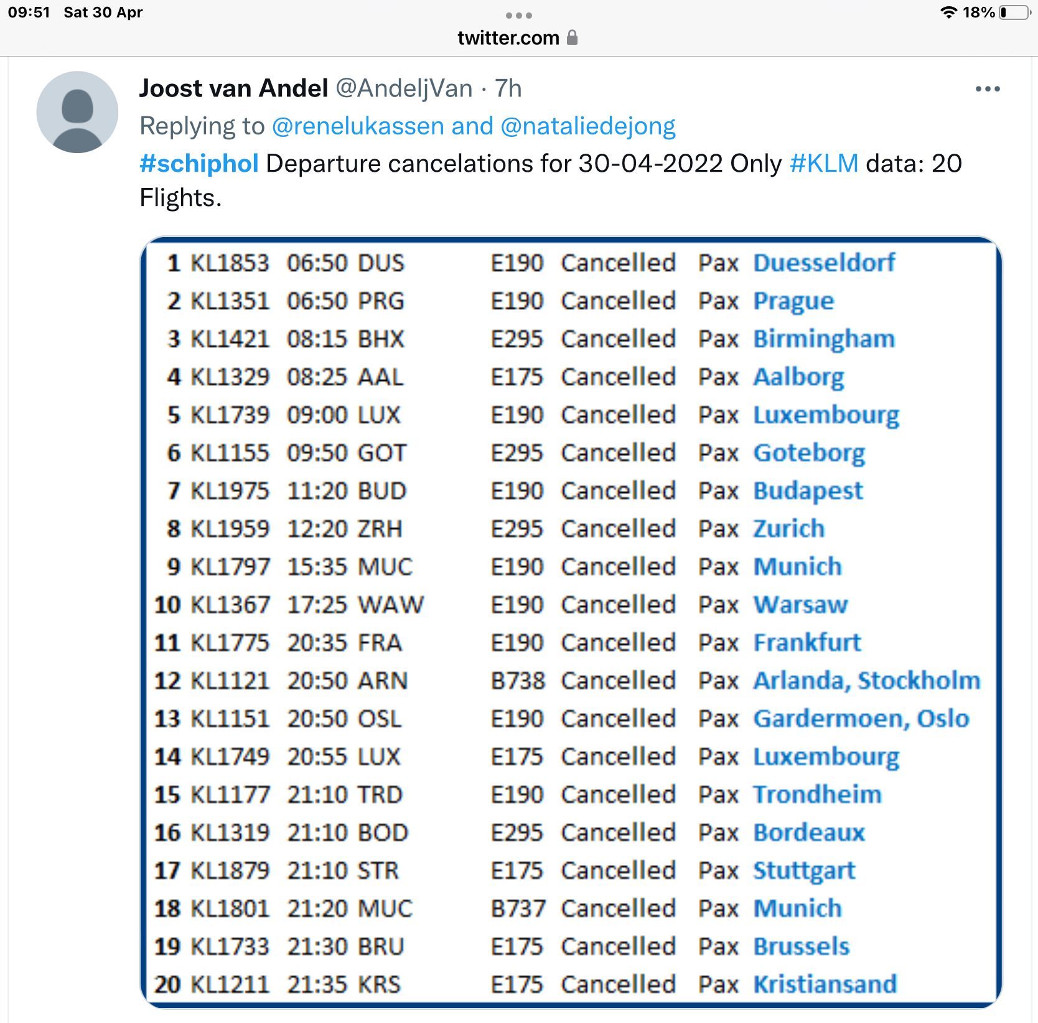Open the #schiphol hashtag

(x=199, y=164)
